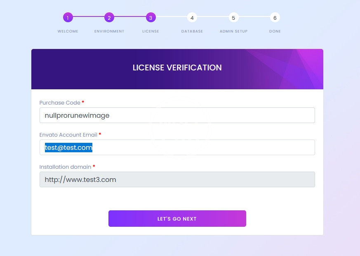The image size is (360, 256).
Task: Open the Environment step label
Action: [x=109, y=31]
